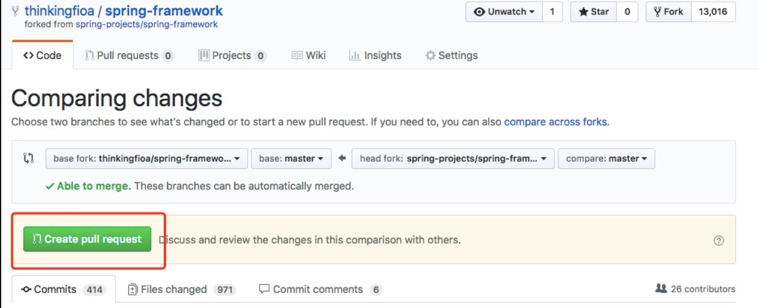Click the contributors people icon
This screenshot has height=308, width=759.
click(661, 289)
